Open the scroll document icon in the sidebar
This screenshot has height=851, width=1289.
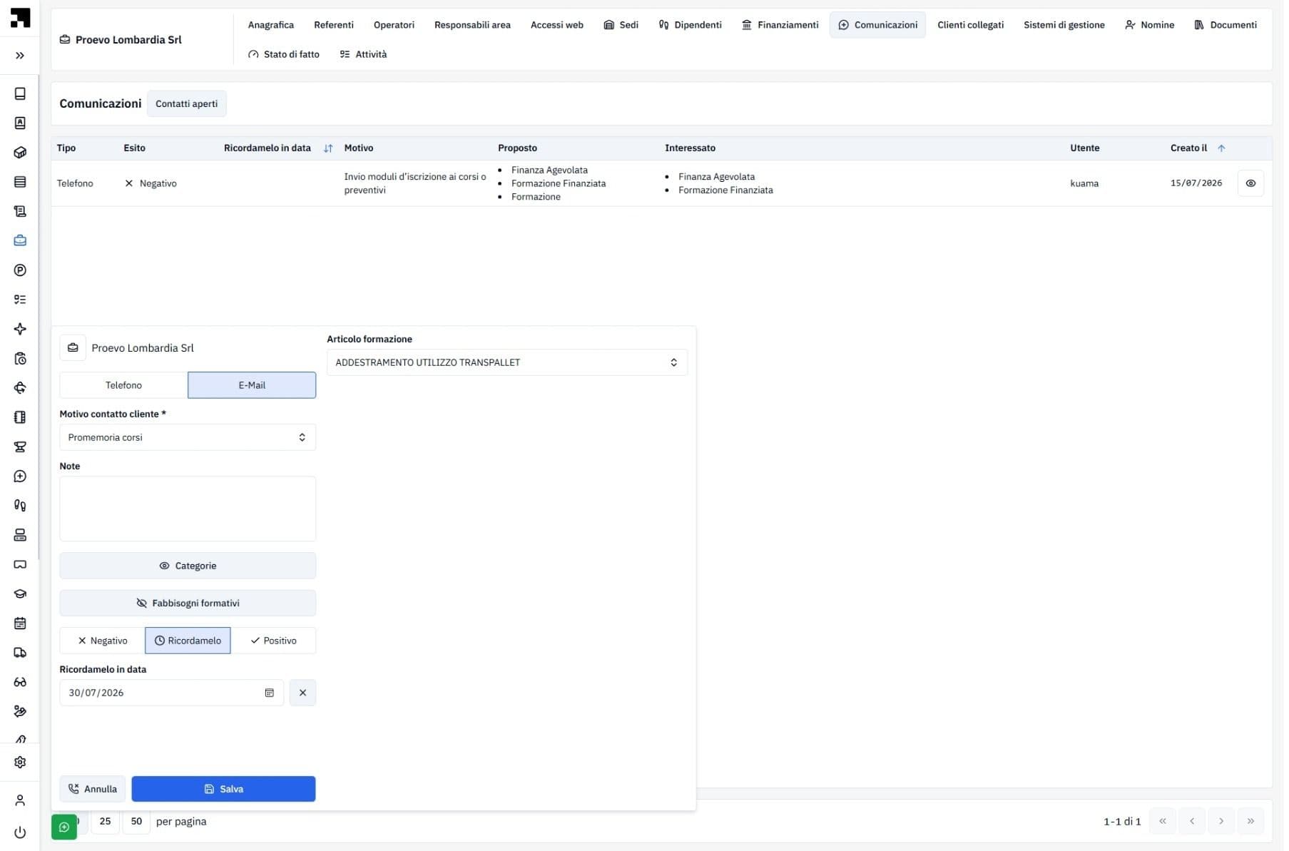click(x=20, y=211)
